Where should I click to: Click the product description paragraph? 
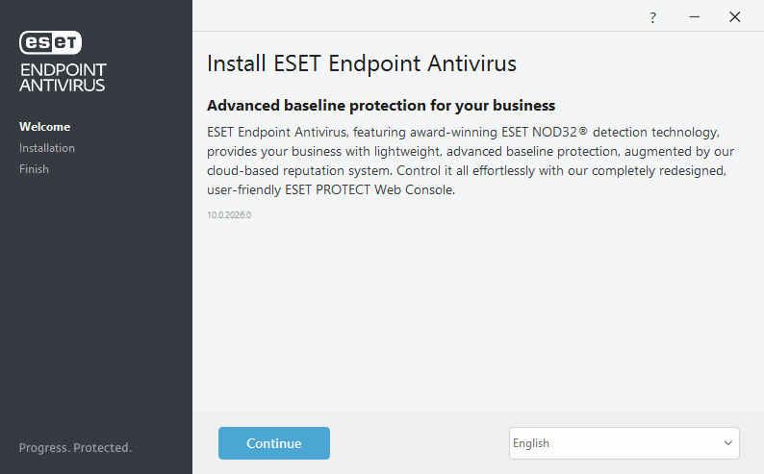click(471, 161)
